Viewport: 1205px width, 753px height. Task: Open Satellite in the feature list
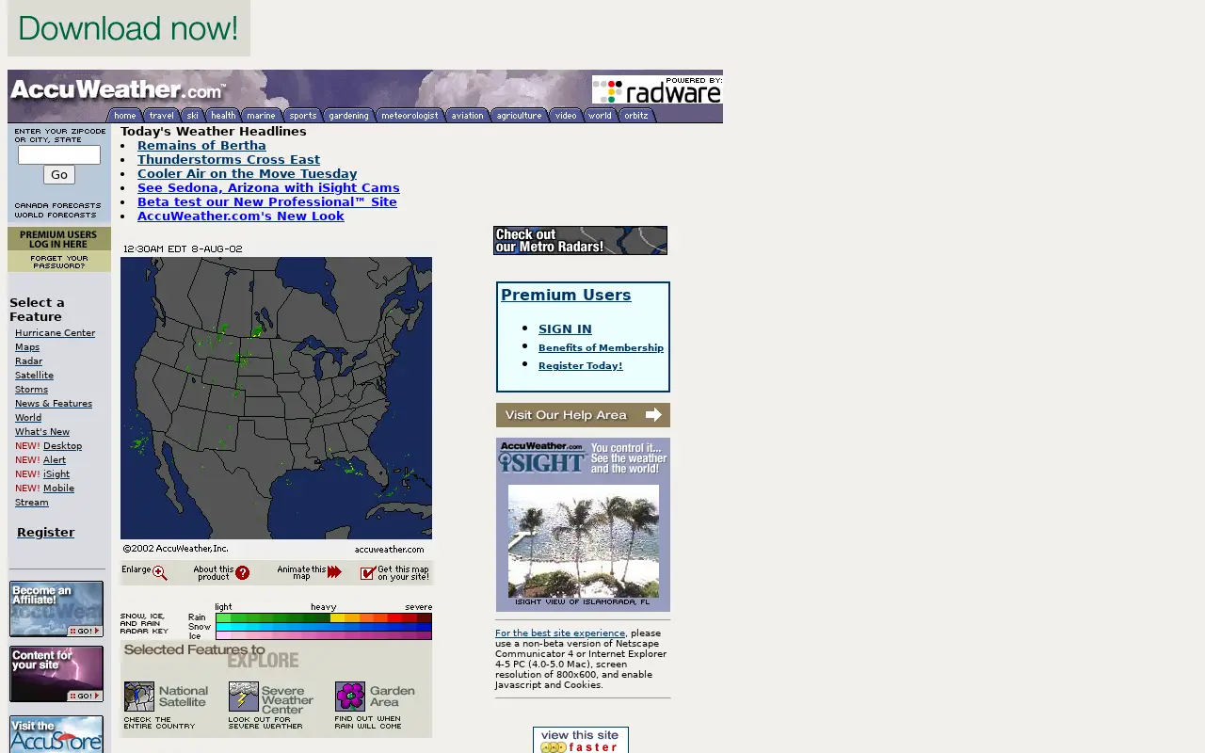click(x=34, y=375)
